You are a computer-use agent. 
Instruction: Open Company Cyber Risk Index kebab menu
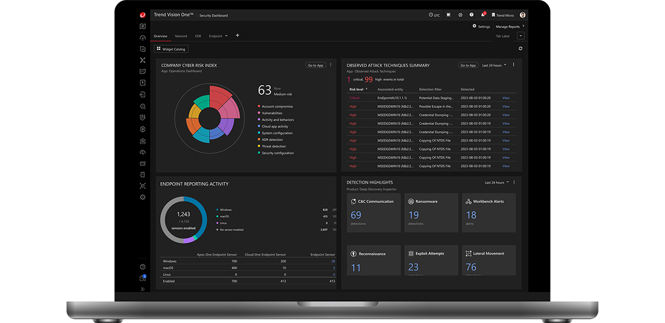[331, 65]
